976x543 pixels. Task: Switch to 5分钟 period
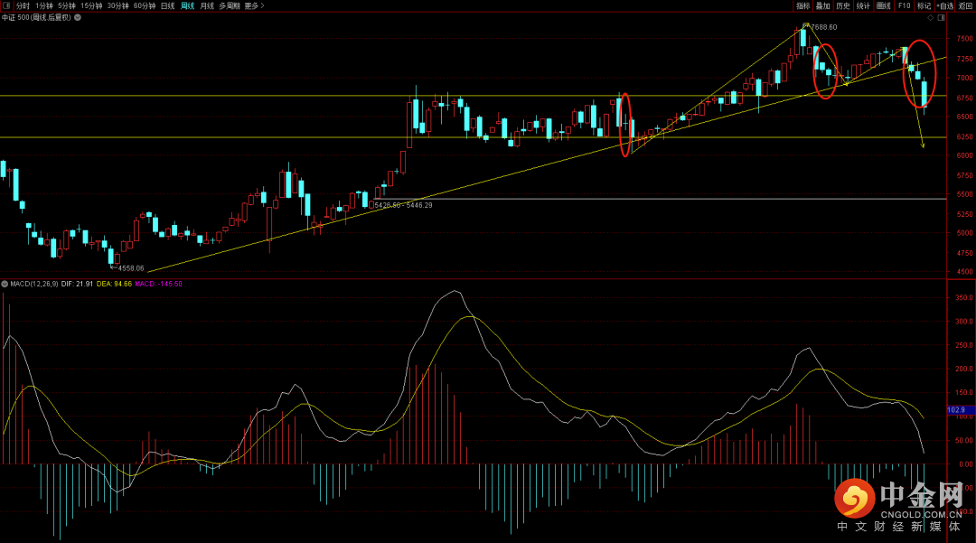point(67,5)
